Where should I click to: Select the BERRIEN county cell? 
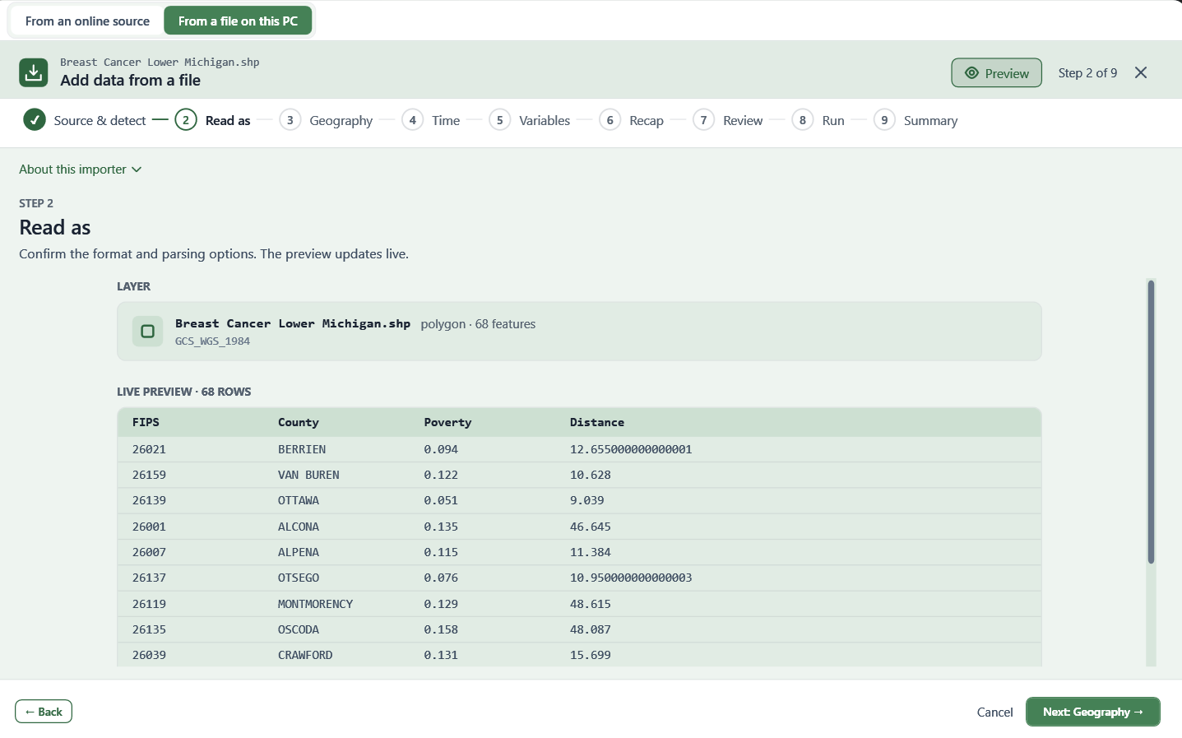coord(302,449)
